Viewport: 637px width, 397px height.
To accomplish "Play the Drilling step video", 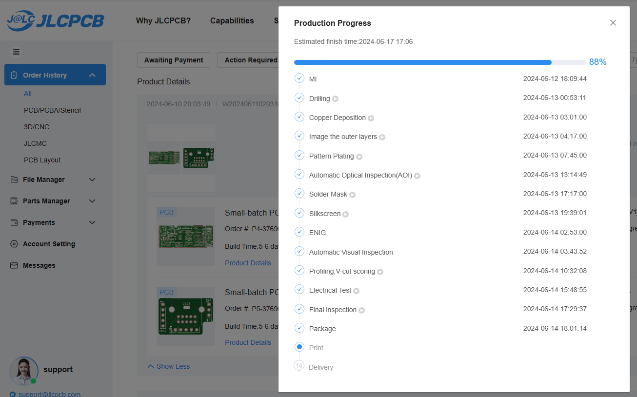I will coord(336,99).
